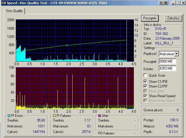Close the Disc Quality Test window
Screen dimensions: 186x138
point(183,3)
